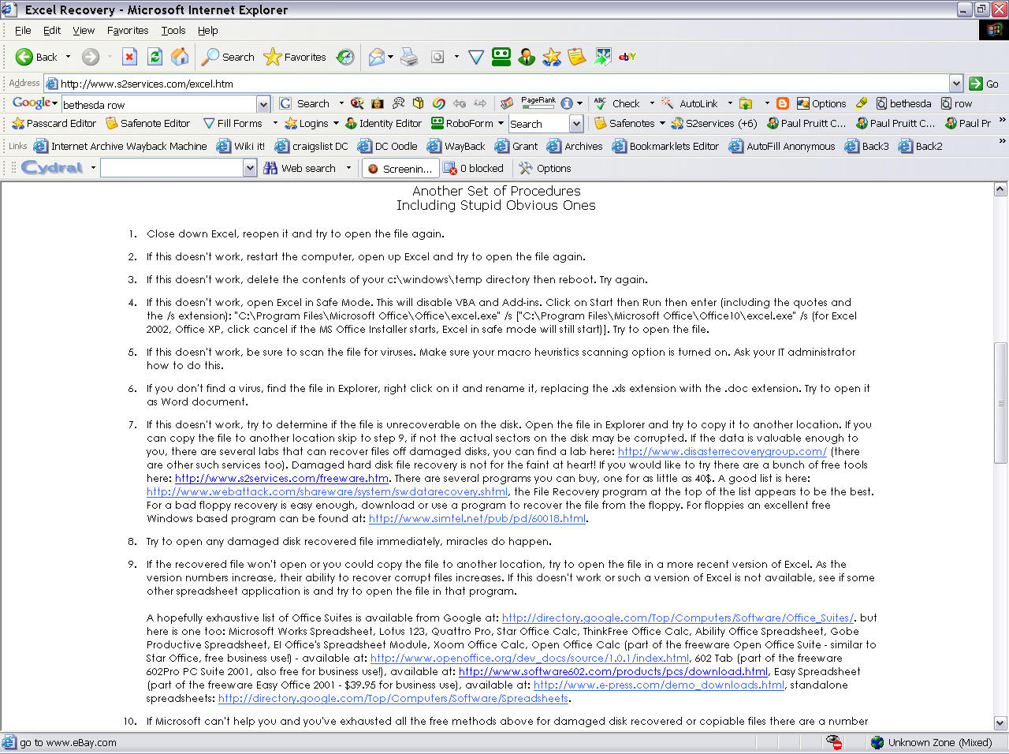Screen dimensions: 1009x754
Task: Open the Google search box dropdown
Action: click(x=263, y=104)
